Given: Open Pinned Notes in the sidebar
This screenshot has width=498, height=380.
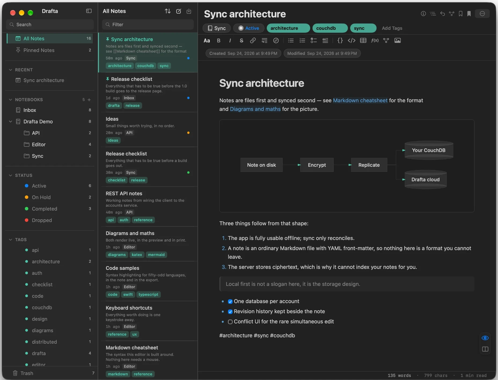Looking at the screenshot, I should point(50,50).
